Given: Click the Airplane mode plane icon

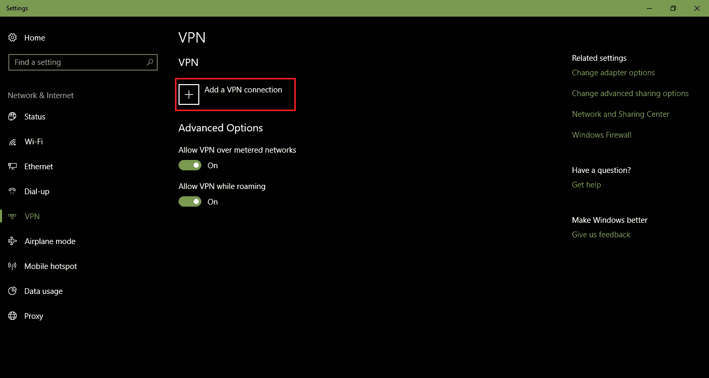Looking at the screenshot, I should point(12,241).
